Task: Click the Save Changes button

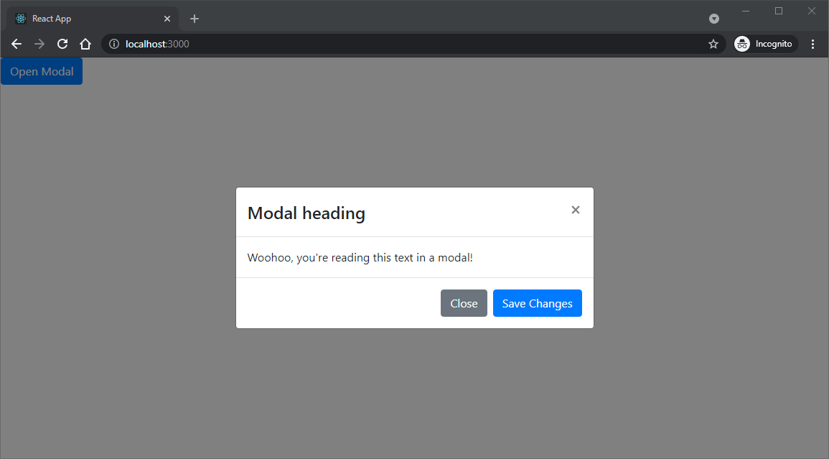Action: [537, 303]
